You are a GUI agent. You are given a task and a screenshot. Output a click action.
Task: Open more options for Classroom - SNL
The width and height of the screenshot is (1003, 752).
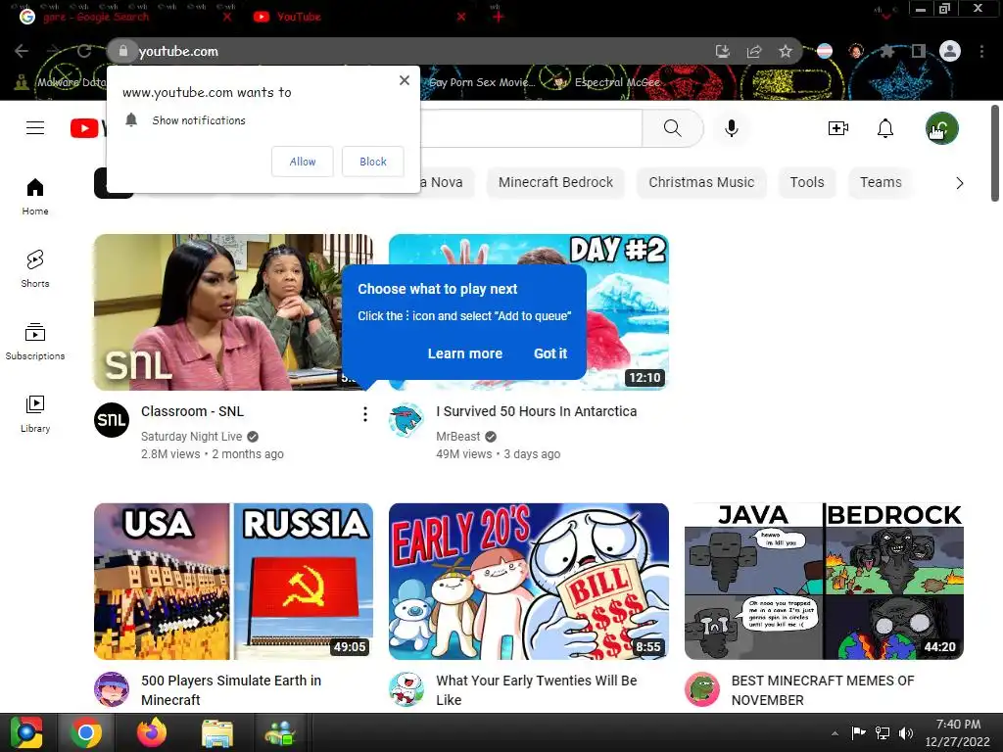tap(365, 414)
